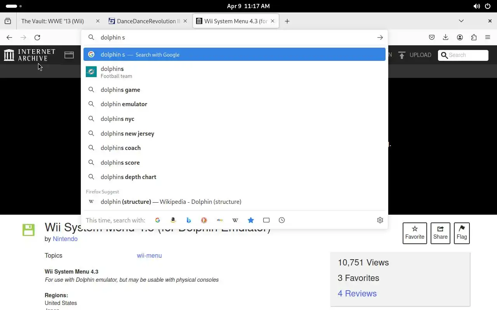
Task: Select 'dolphins coach' suggestion
Action: click(x=235, y=148)
